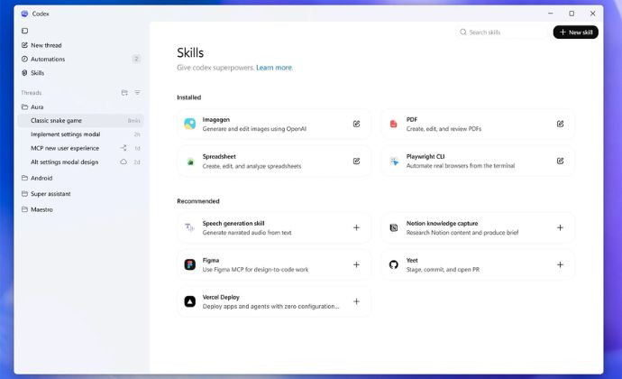
Task: Edit the Imagegen skill
Action: (356, 124)
